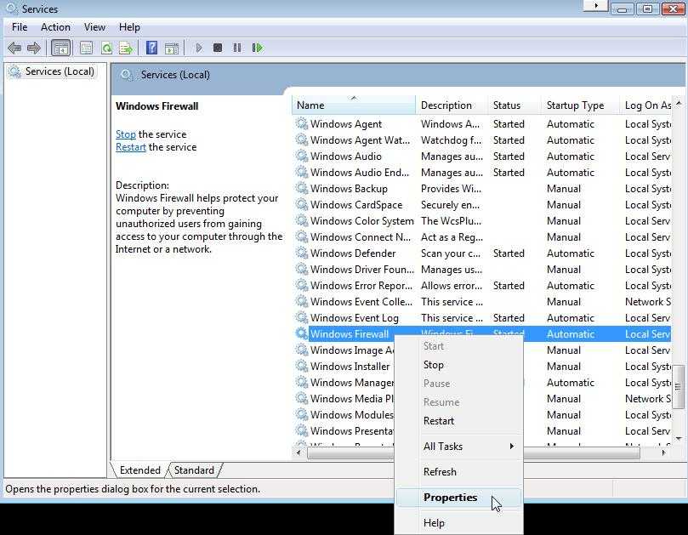Click gear icon beside Windows Event Log
This screenshot has width=688, height=535.
301,318
